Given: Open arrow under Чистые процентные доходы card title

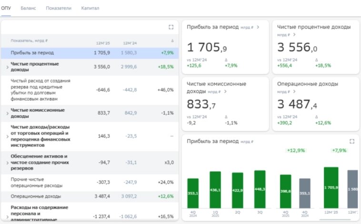Looking at the screenshot, I should click(x=294, y=35).
